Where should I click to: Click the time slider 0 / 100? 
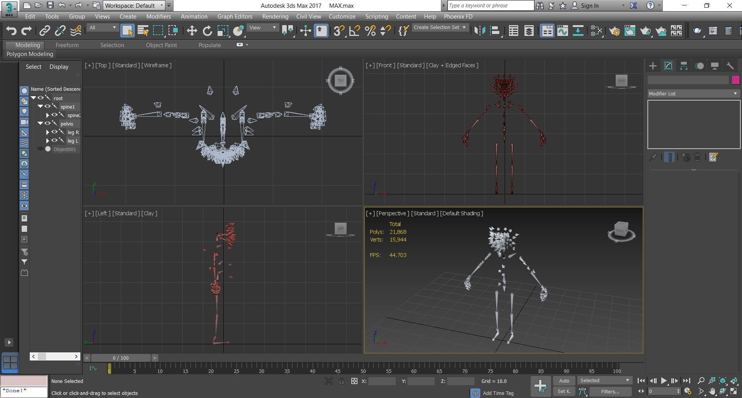click(121, 358)
